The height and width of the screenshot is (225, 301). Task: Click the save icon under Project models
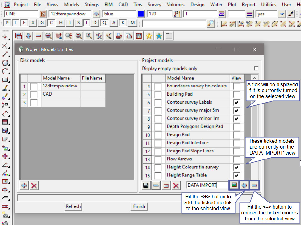pyautogui.click(x=146, y=185)
